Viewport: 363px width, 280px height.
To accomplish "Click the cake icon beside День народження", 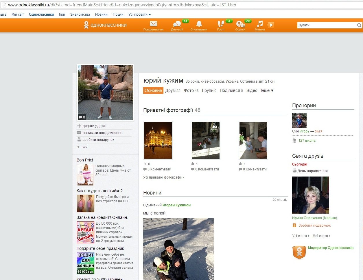I will pos(294,171).
